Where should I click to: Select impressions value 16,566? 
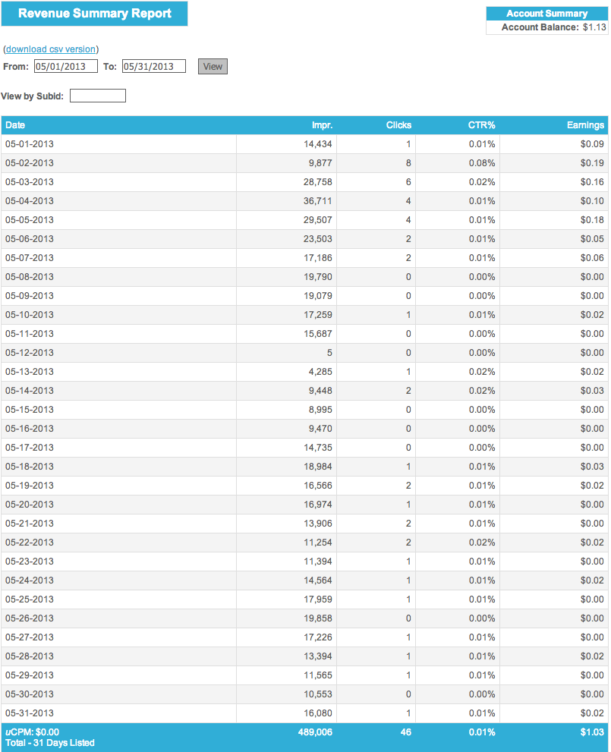click(x=317, y=486)
